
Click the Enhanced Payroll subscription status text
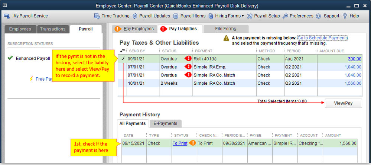33,58
